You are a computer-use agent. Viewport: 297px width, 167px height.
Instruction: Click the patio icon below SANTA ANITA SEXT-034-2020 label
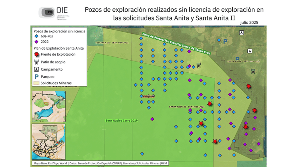coord(253,71)
